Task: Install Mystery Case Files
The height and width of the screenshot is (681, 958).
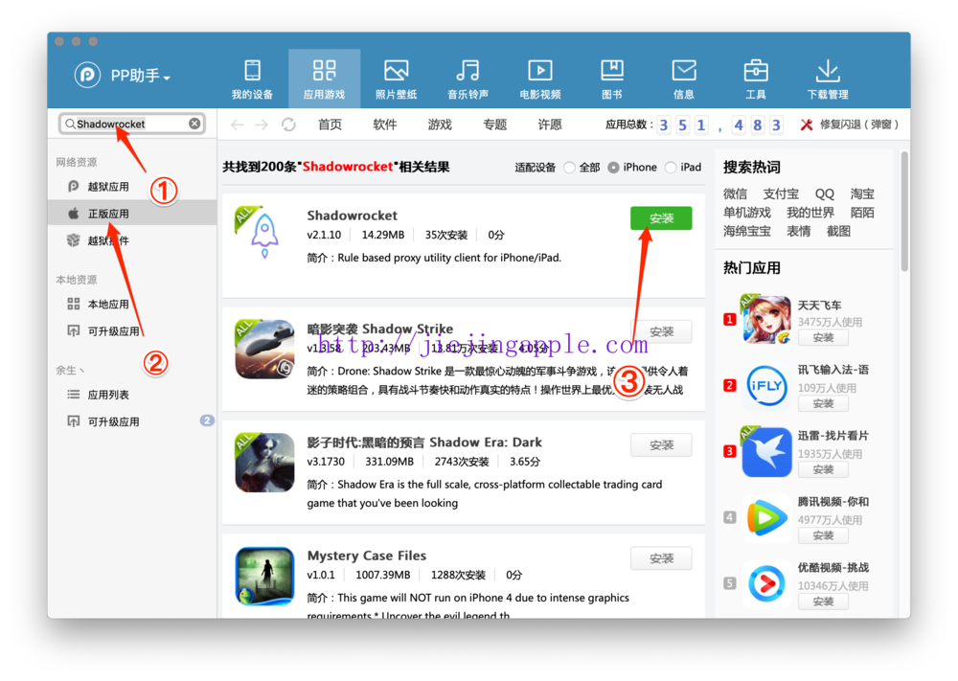Action: coord(661,558)
